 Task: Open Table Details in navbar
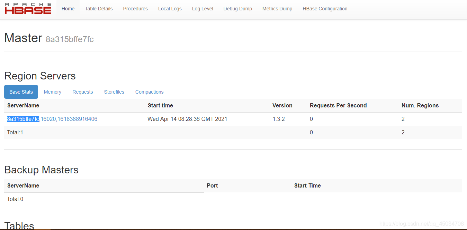pyautogui.click(x=99, y=9)
